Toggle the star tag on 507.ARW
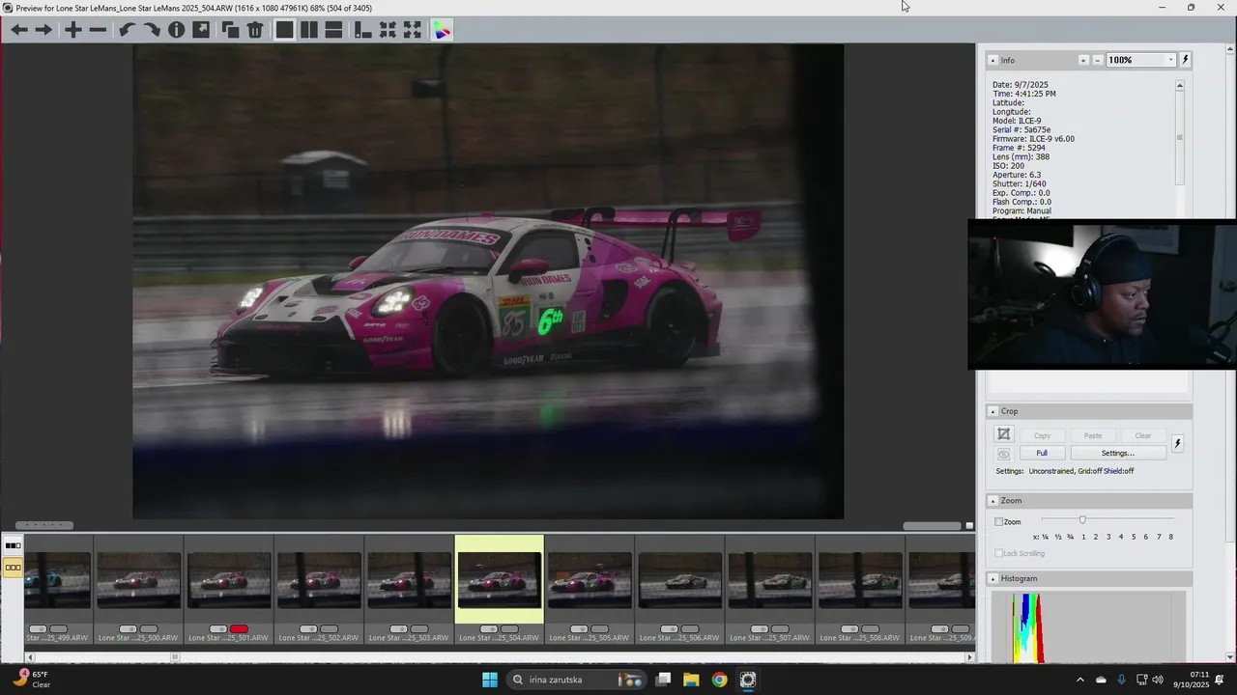The width and height of the screenshot is (1237, 695). (x=760, y=629)
